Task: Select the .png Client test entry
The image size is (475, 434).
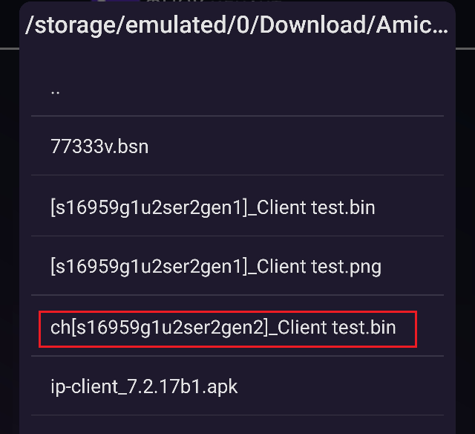Action: [x=237, y=266]
